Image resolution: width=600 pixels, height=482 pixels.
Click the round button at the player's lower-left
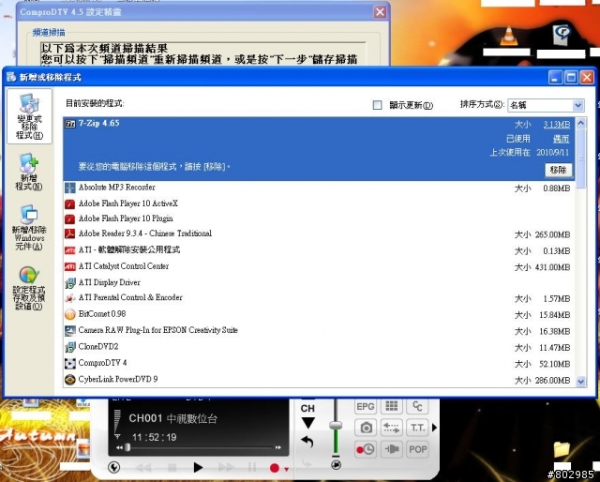114,467
